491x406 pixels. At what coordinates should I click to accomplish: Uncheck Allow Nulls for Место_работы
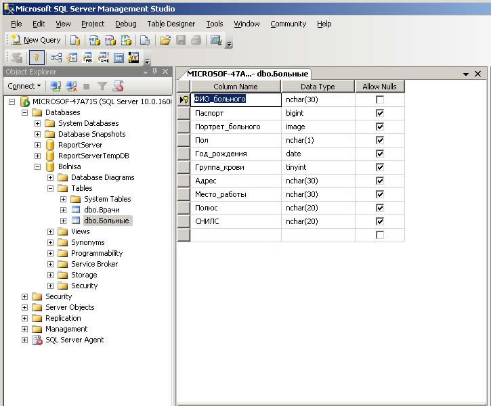pyautogui.click(x=380, y=194)
